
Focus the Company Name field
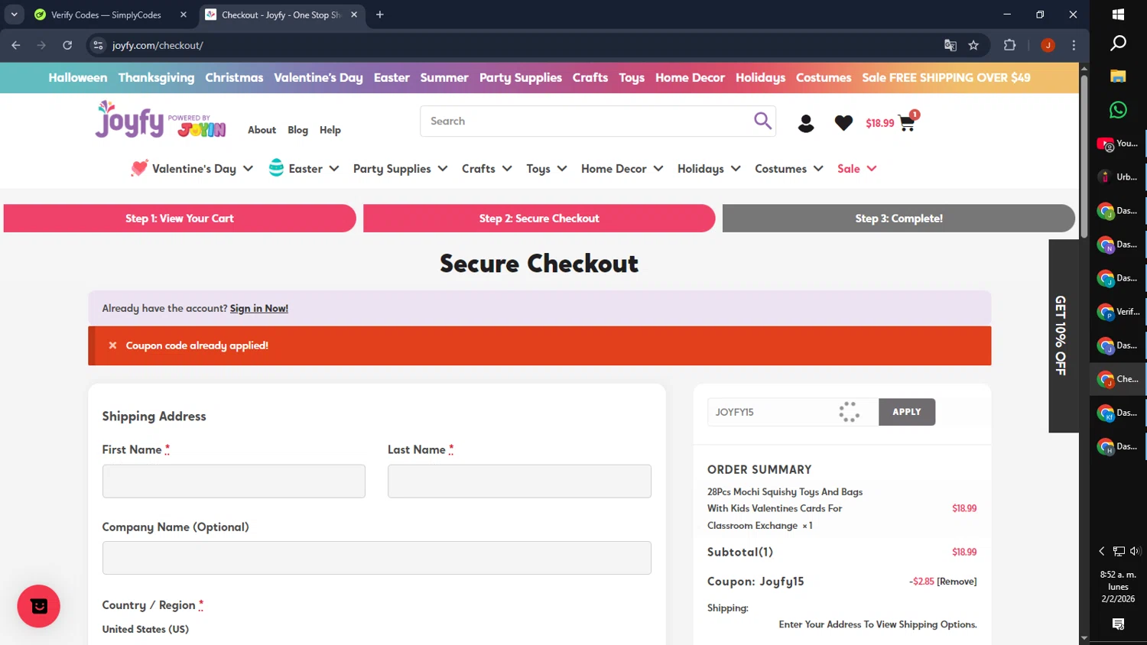click(377, 558)
